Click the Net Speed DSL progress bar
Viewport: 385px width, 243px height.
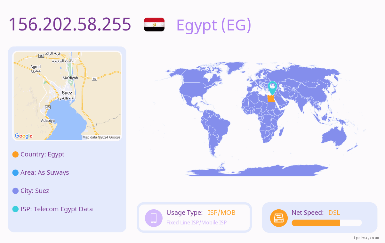point(327,223)
